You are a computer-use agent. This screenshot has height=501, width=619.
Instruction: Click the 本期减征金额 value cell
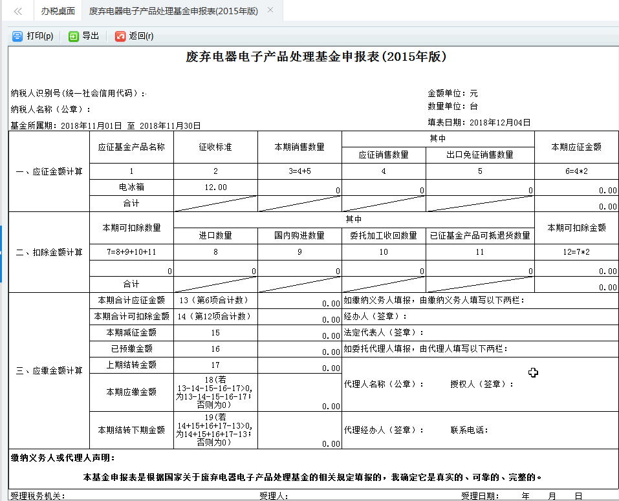[x=299, y=334]
